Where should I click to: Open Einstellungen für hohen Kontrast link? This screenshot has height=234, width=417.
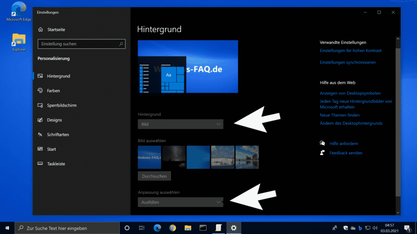(351, 50)
